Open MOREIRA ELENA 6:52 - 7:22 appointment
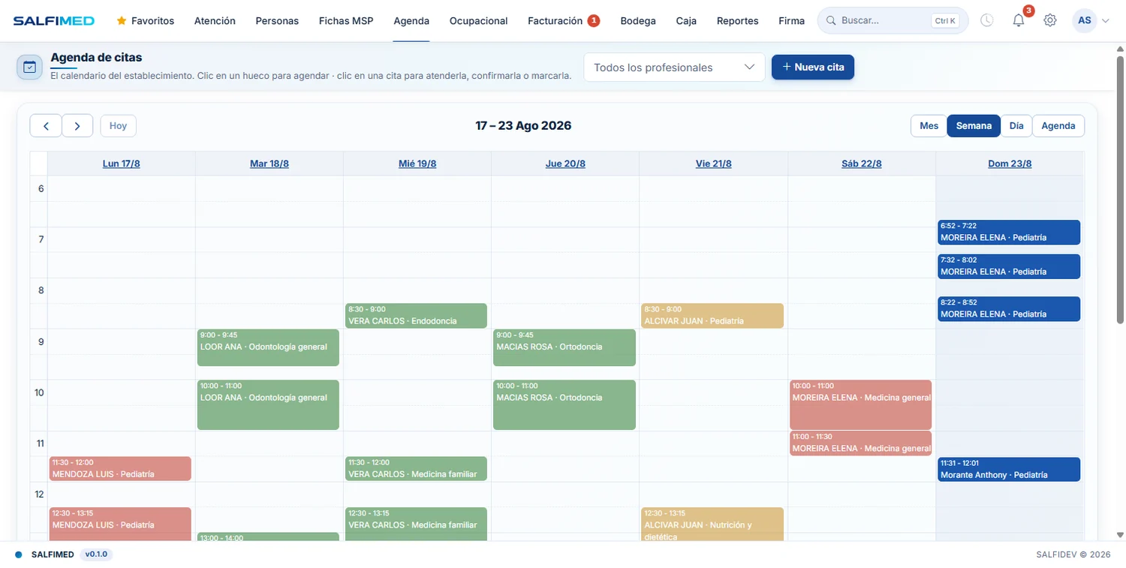The height and width of the screenshot is (568, 1126). (1009, 232)
